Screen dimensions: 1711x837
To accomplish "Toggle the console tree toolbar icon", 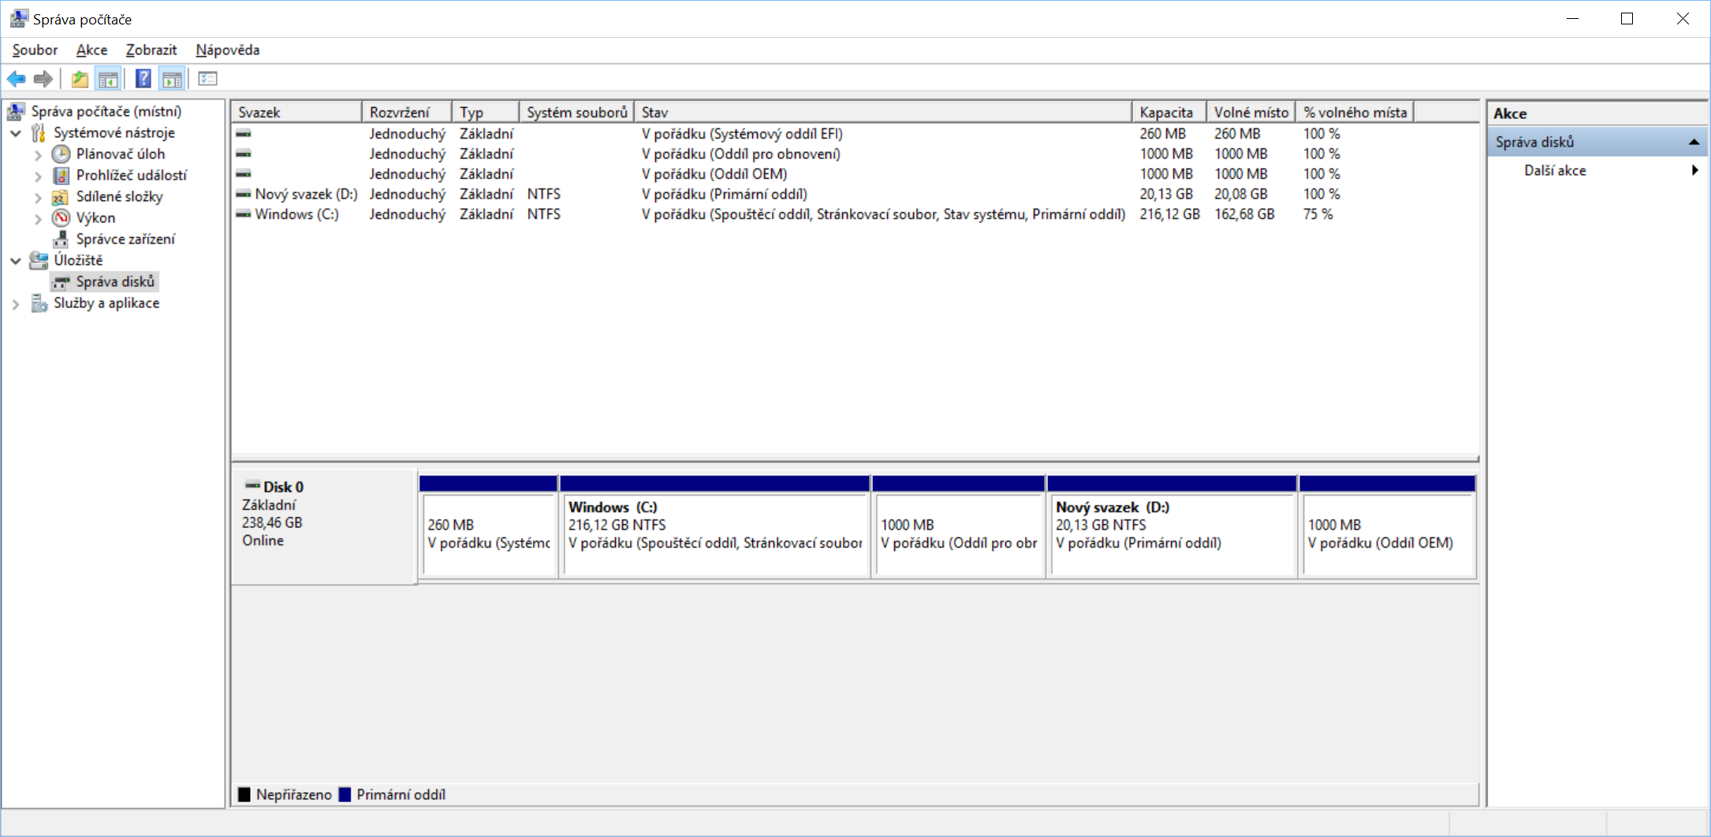I will pyautogui.click(x=108, y=79).
